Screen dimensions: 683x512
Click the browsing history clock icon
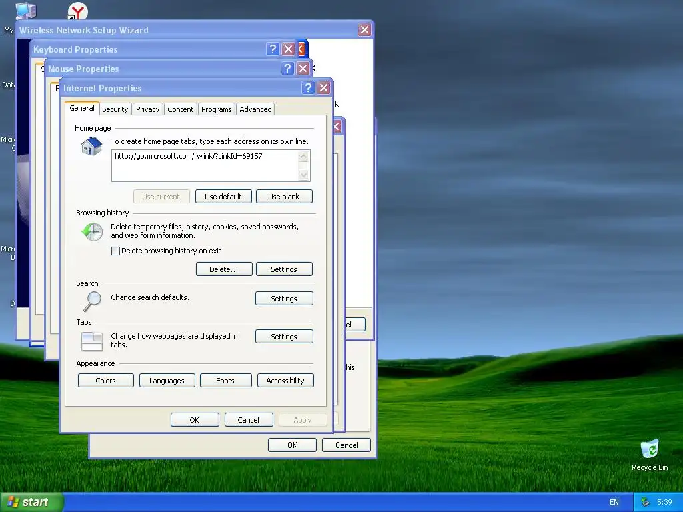tap(92, 231)
